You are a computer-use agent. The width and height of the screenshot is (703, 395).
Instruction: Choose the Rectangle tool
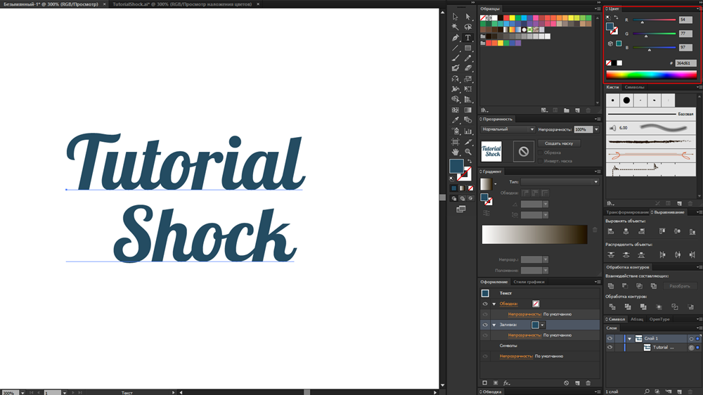[x=467, y=48]
